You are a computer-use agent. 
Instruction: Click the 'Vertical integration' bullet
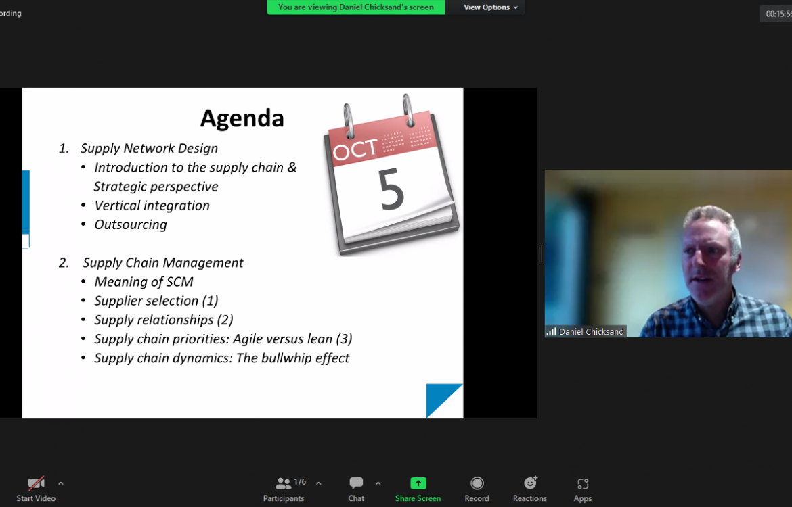point(152,206)
